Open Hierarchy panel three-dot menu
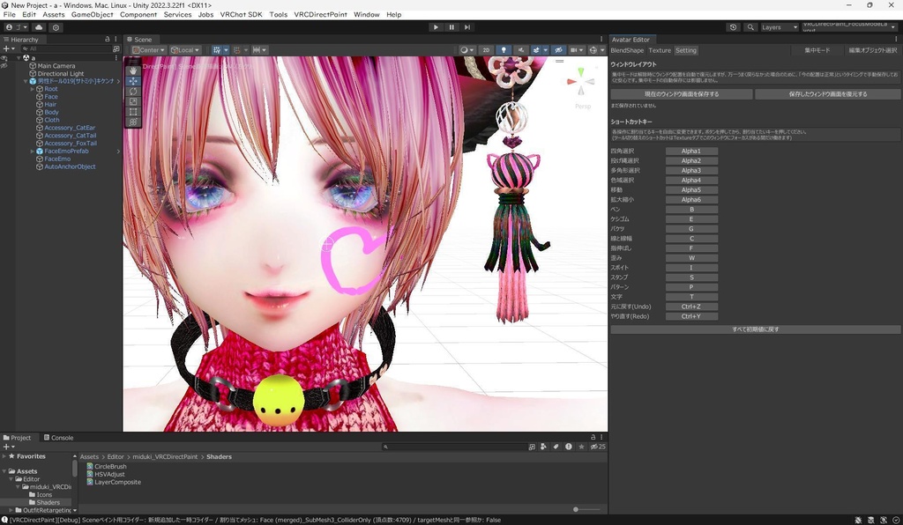 point(116,39)
